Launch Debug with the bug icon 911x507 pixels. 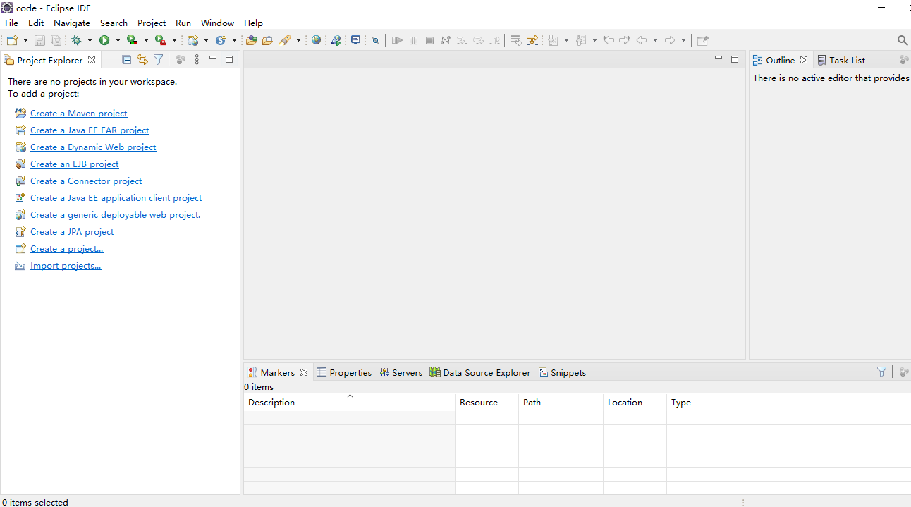(x=76, y=40)
